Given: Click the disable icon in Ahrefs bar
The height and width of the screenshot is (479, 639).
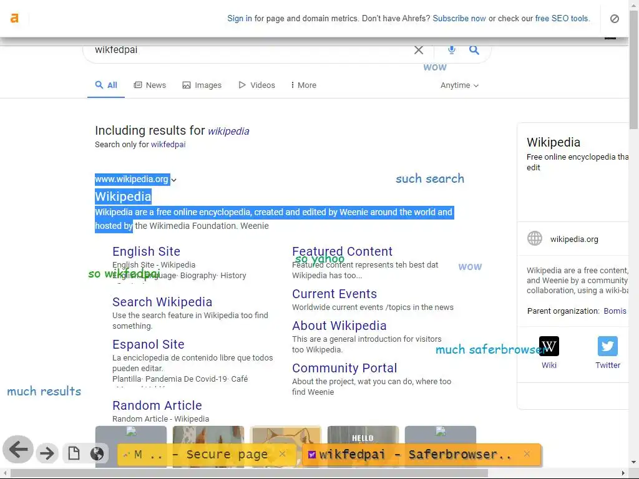Looking at the screenshot, I should coord(615,19).
